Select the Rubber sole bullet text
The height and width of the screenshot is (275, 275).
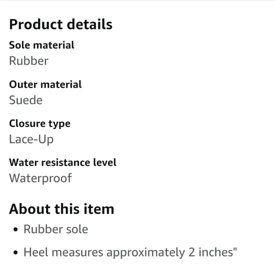(56, 229)
